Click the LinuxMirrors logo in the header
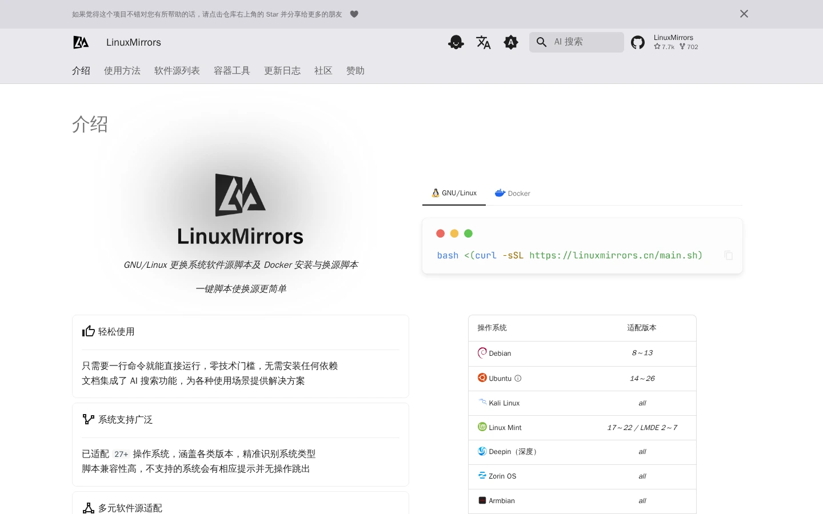This screenshot has height=514, width=823. 81,42
